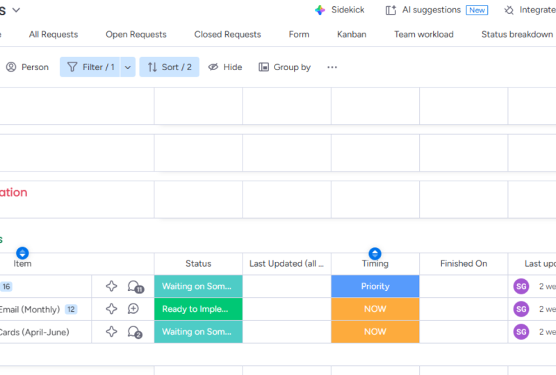
Task: Click the Last Updated column header
Action: click(286, 263)
